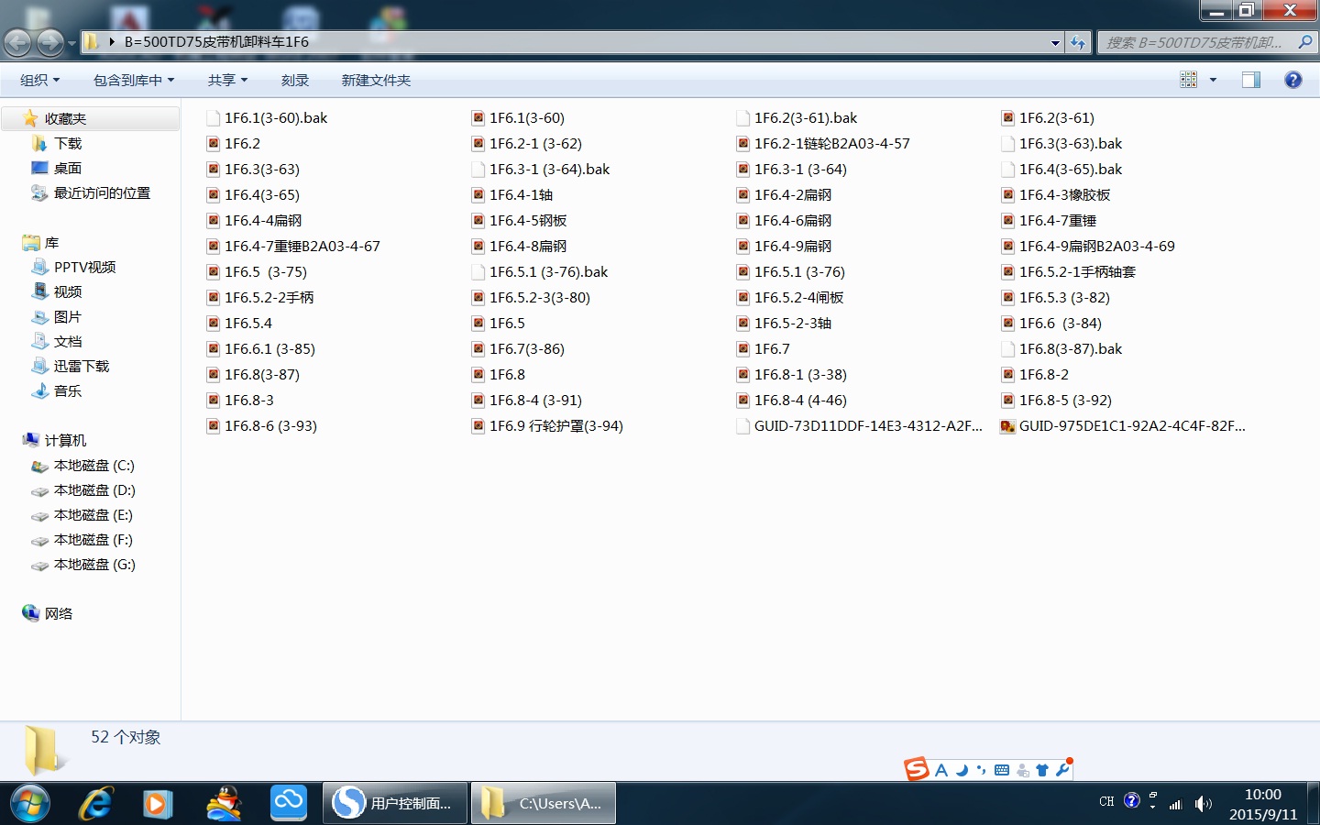
Task: Click the icon of file 1F6.5.4
Action: tap(214, 323)
